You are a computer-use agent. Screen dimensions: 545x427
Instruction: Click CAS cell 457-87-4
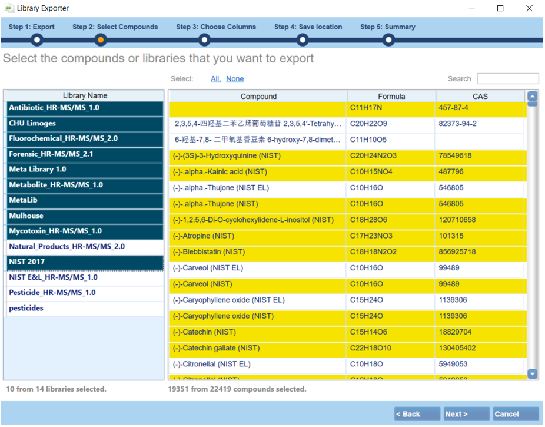tap(480, 108)
